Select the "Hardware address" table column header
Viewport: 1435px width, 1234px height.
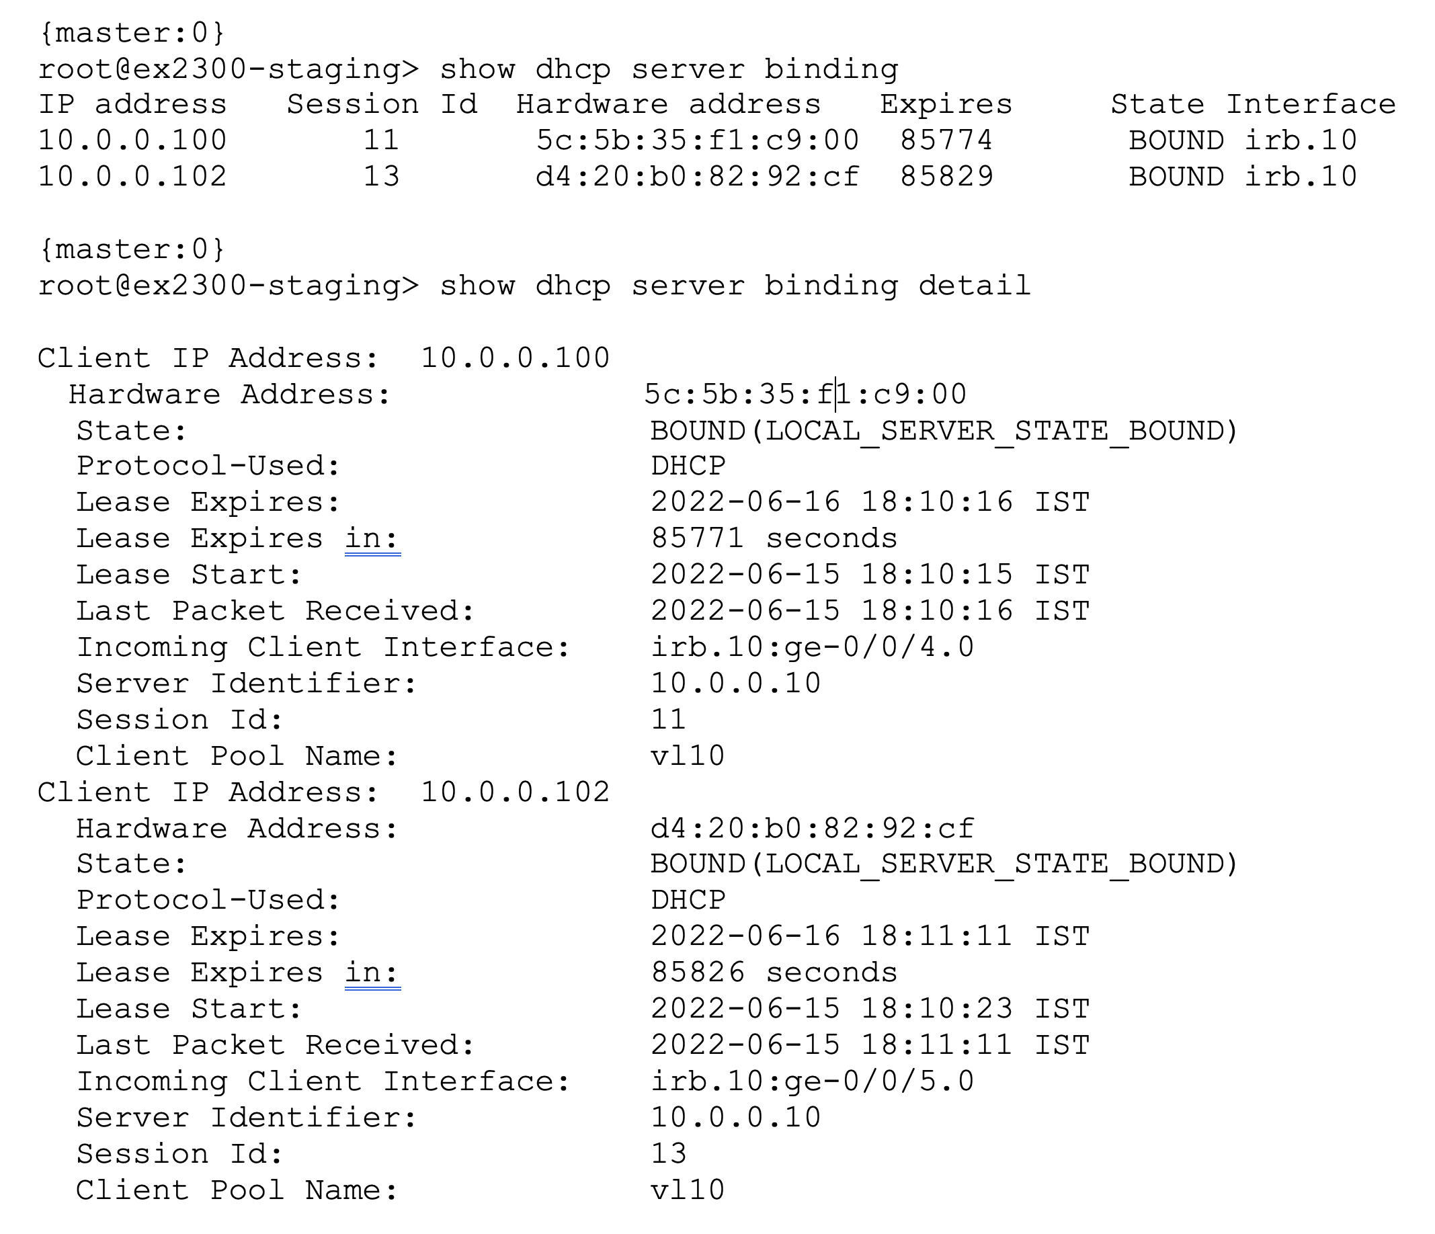click(x=668, y=105)
